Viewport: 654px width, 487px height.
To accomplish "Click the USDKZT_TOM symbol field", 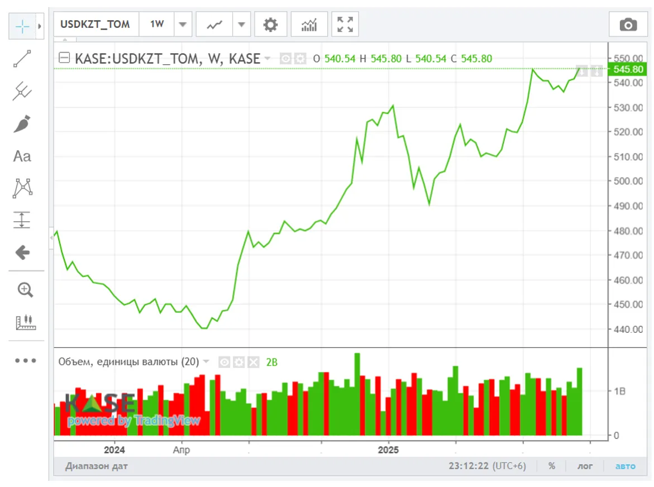I will coord(96,25).
